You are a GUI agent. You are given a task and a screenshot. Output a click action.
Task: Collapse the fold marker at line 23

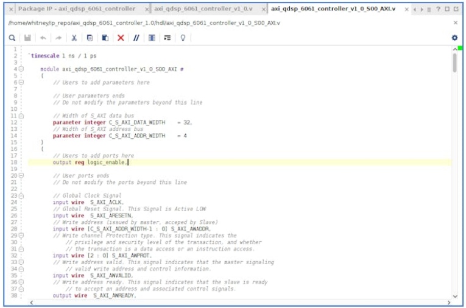click(21, 195)
